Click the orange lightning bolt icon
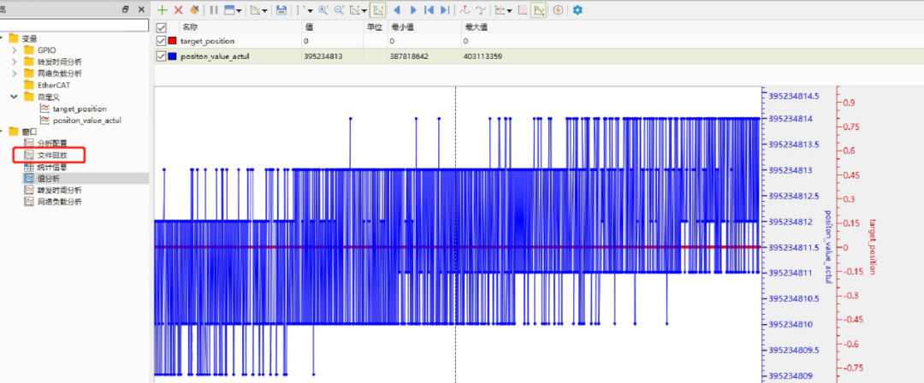The width and height of the screenshot is (924, 383). click(558, 10)
